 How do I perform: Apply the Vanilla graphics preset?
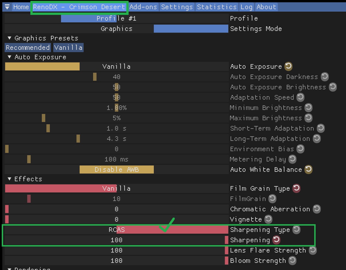point(68,48)
